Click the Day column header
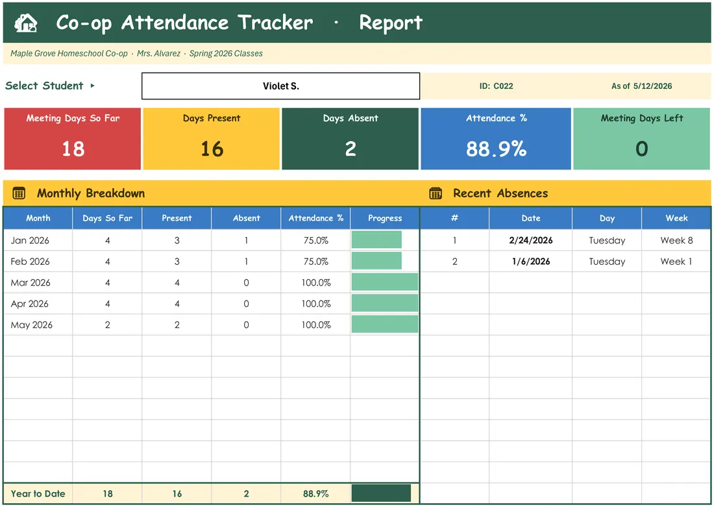 [x=607, y=218]
